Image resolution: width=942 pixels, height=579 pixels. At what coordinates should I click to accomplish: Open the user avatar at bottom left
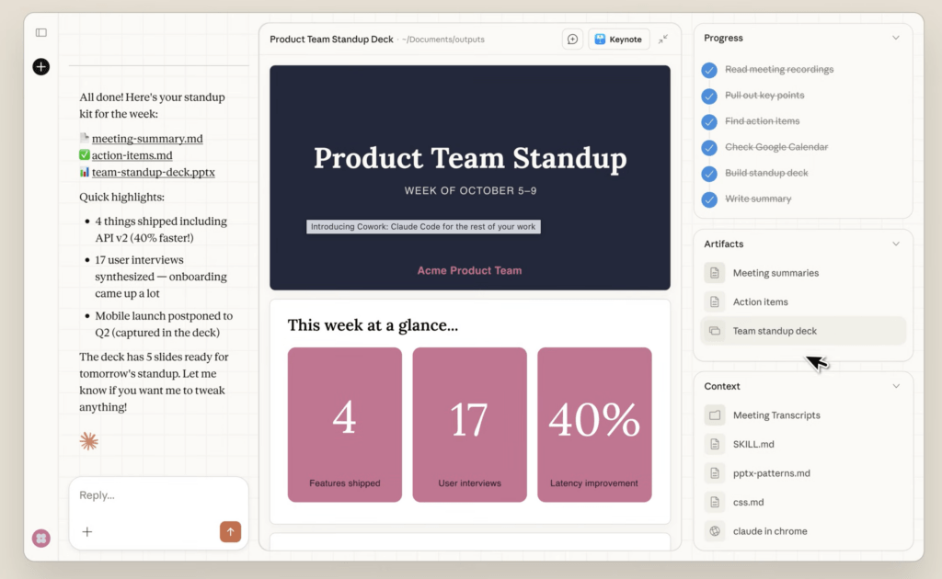point(40,539)
